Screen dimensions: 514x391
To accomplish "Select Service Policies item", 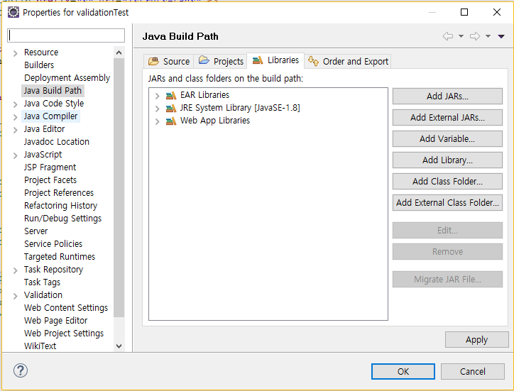I will point(53,244).
